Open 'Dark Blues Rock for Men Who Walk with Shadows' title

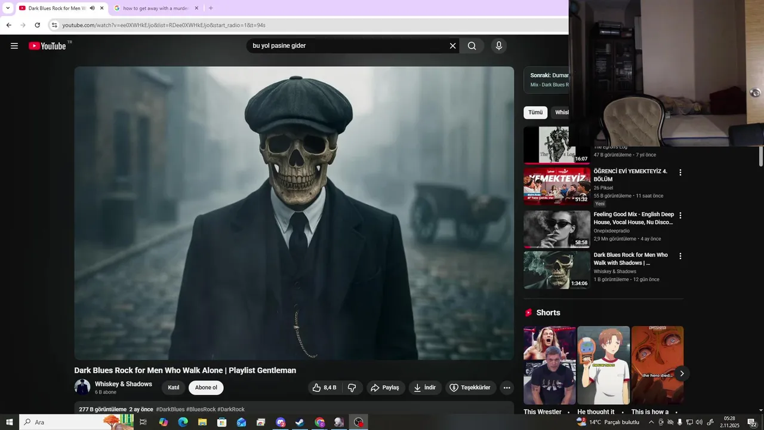click(x=631, y=259)
